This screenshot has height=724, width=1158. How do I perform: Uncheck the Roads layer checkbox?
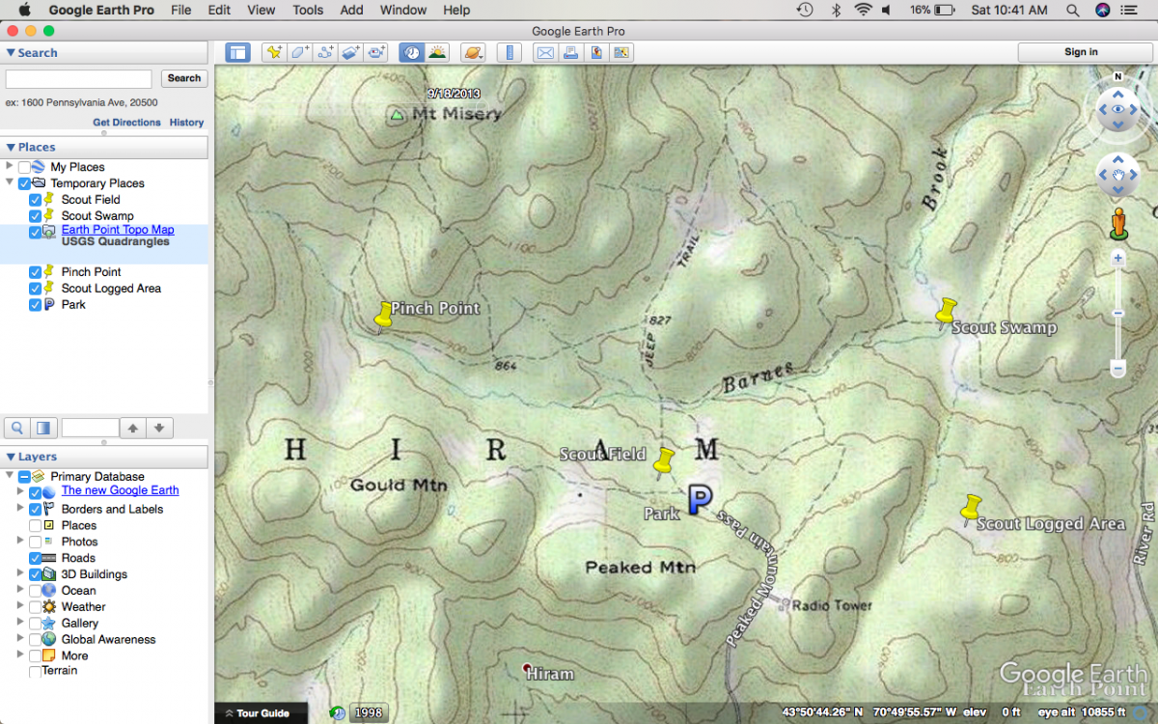[36, 558]
